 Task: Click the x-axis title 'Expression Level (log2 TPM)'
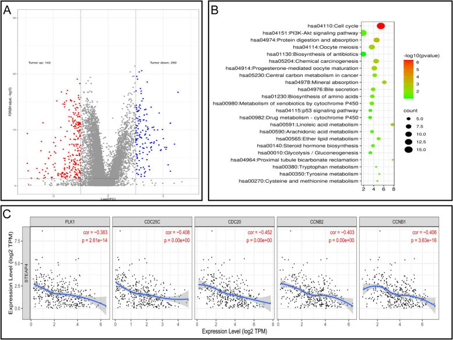tap(234, 331)
